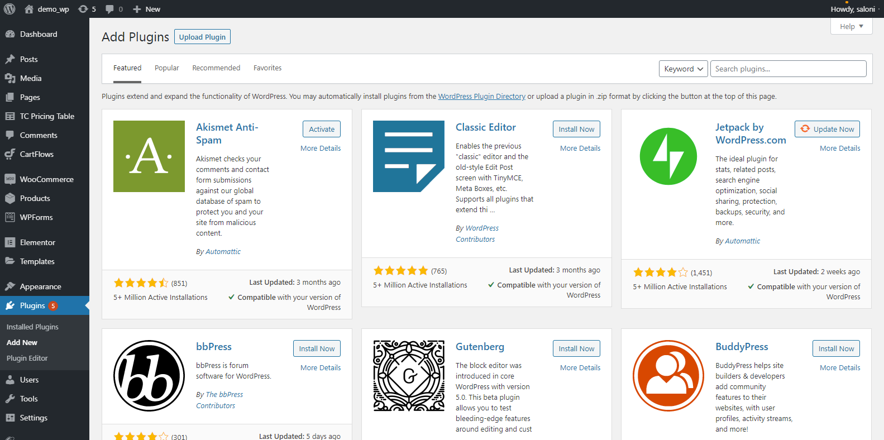The height and width of the screenshot is (440, 884).
Task: Click the Classic Editor plugin logo
Action: click(x=409, y=156)
